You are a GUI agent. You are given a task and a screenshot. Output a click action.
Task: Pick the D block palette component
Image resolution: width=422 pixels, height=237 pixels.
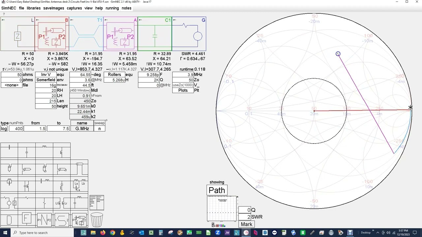pos(9,220)
